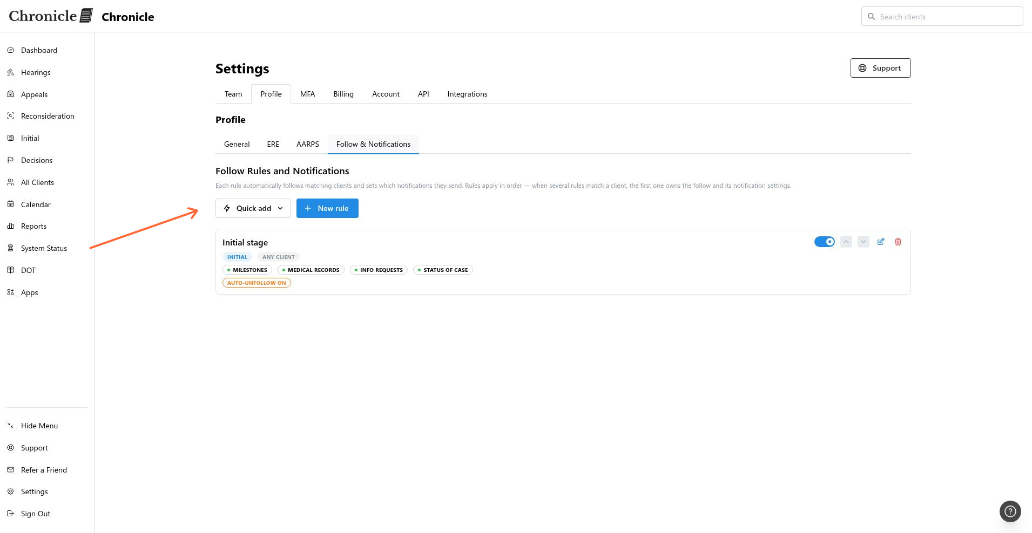This screenshot has width=1032, height=533.
Task: Delete the Initial stage rule
Action: (x=898, y=242)
